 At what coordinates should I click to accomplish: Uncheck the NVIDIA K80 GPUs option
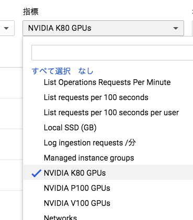108,173
